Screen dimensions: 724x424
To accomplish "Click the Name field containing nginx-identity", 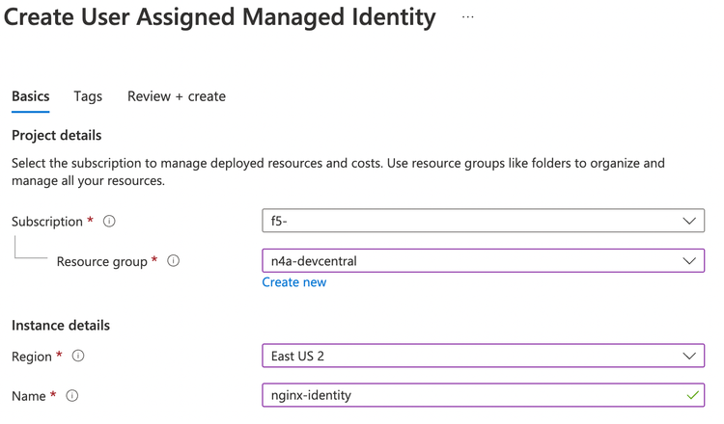I will pyautogui.click(x=473, y=395).
